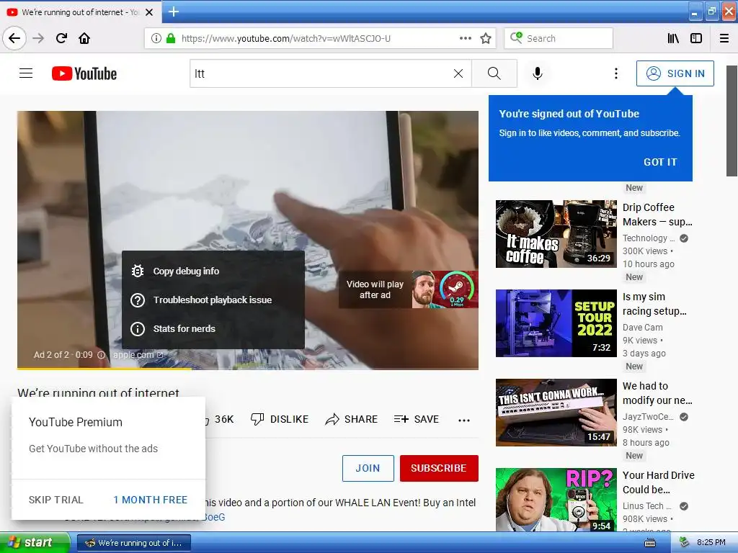Open SETUP TOUR 2022 video thumbnail
This screenshot has height=553, width=738.
tap(556, 323)
